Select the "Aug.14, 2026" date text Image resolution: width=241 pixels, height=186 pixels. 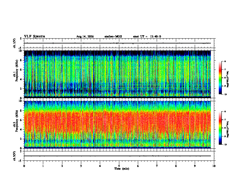(x=85, y=36)
